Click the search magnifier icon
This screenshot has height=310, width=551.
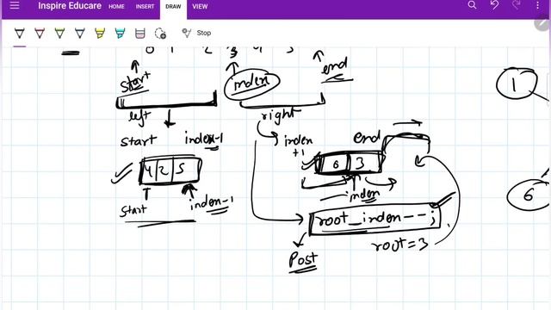472,5
